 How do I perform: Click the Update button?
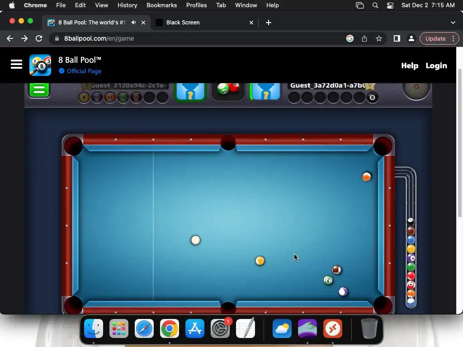435,38
